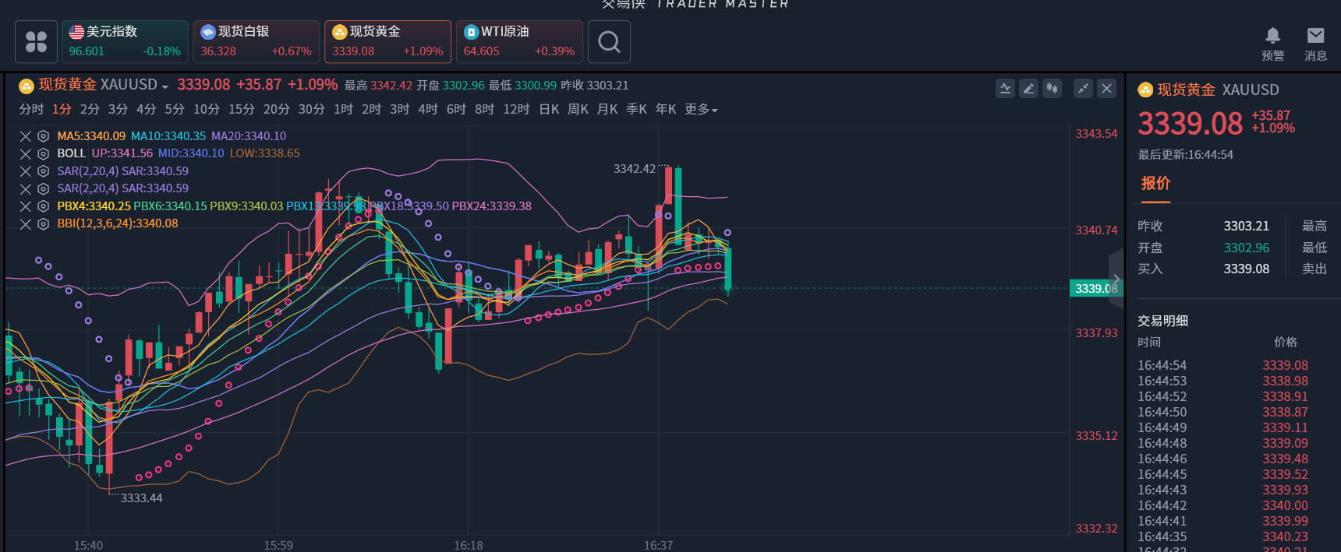Click the 最后更新:16:44:54 timestamp
The width and height of the screenshot is (1341, 552).
1185,155
